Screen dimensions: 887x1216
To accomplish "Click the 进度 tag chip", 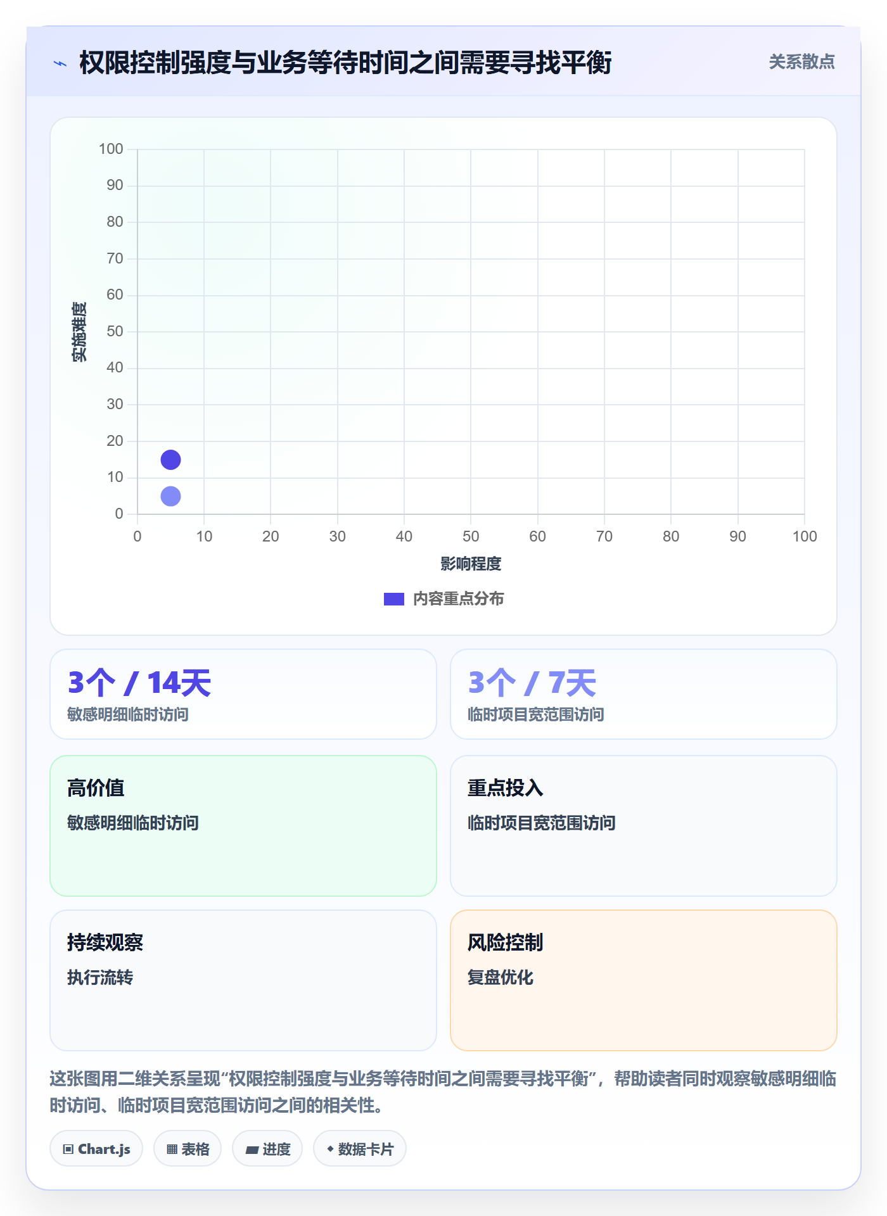I will (267, 1149).
